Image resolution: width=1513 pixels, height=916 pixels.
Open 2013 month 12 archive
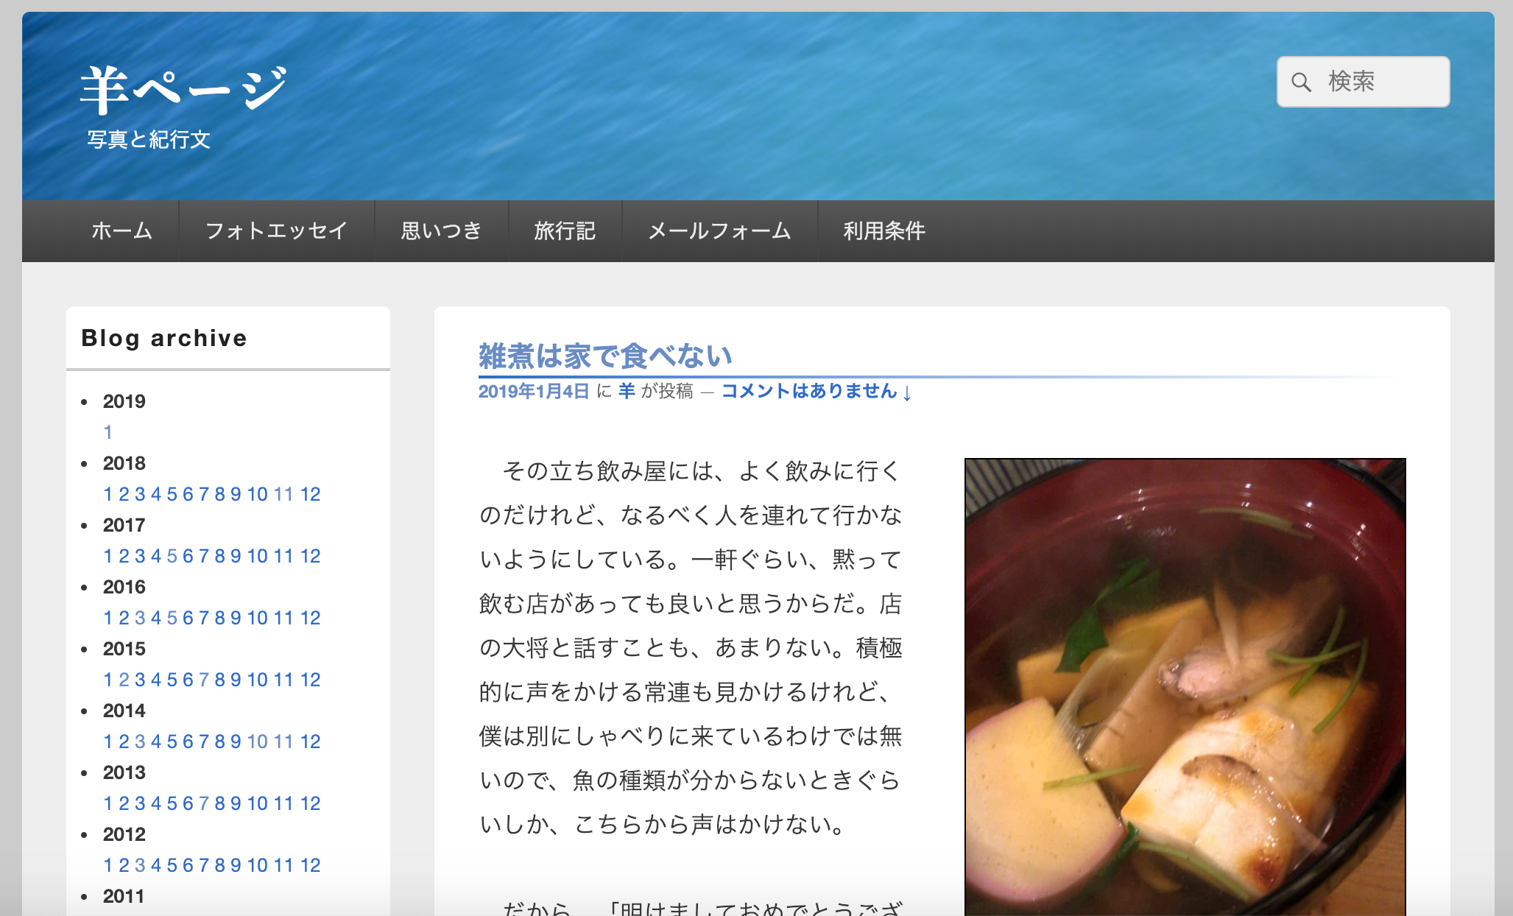coord(310,803)
